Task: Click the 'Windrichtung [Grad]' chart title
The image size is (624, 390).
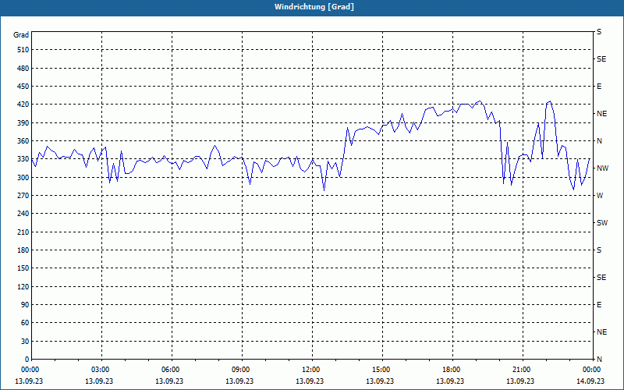Action: [314, 7]
